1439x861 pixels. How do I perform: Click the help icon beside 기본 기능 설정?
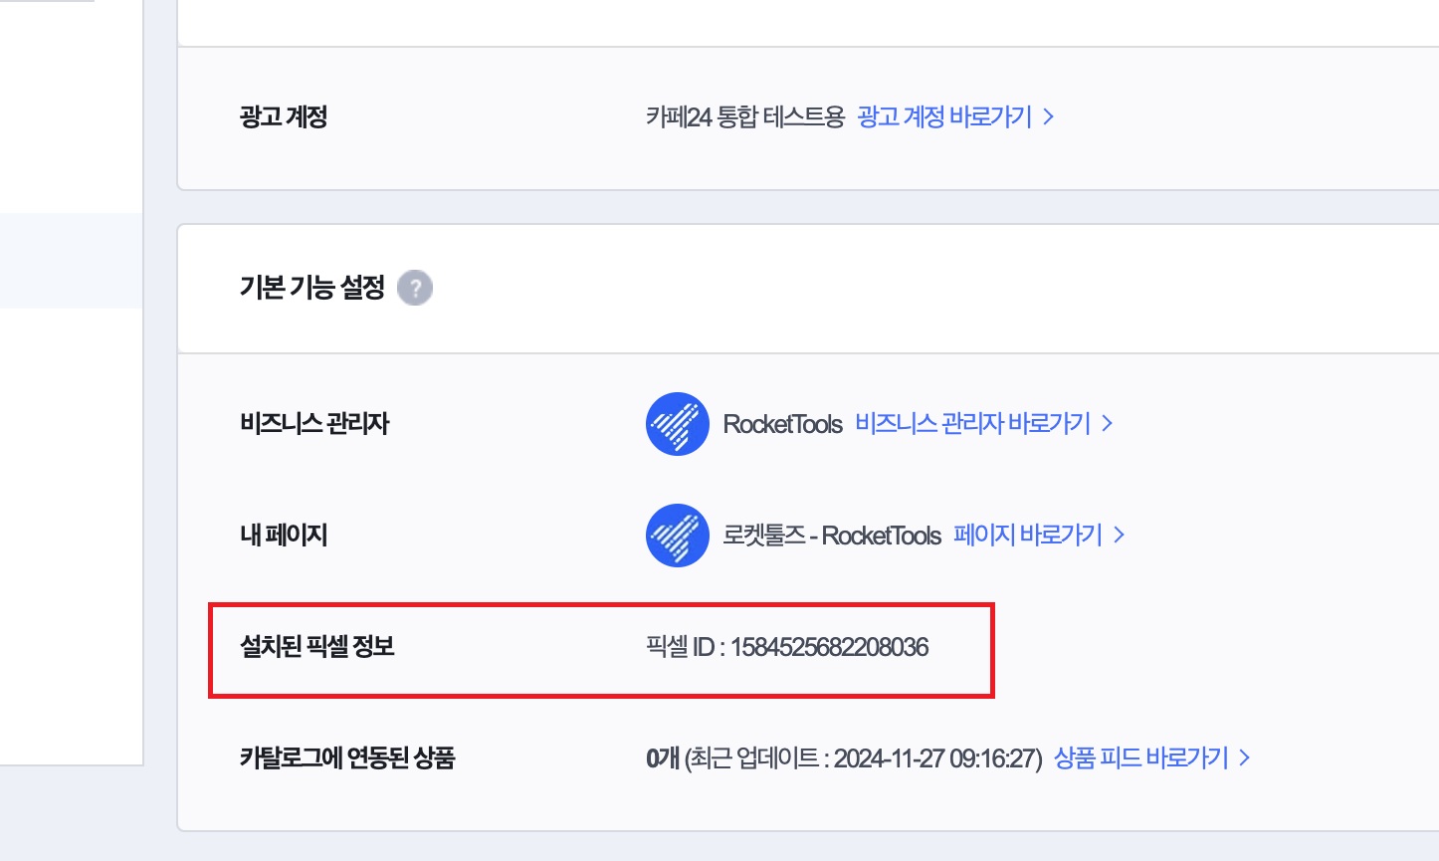coord(415,289)
